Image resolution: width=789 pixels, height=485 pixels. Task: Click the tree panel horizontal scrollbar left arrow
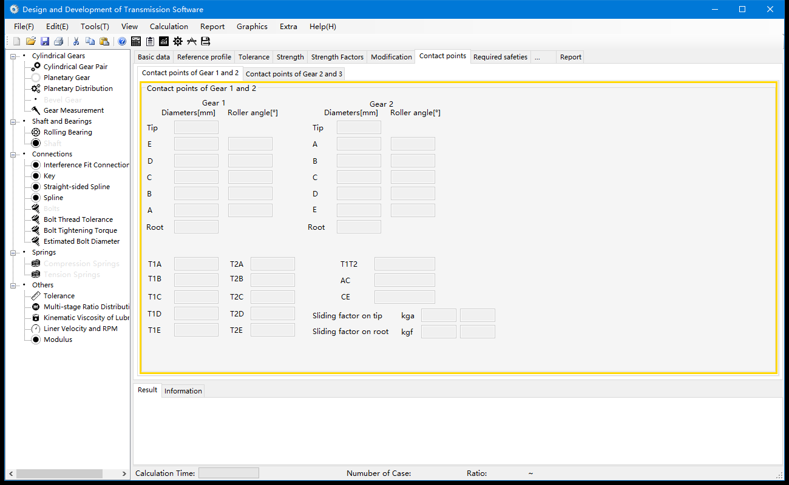coord(11,473)
